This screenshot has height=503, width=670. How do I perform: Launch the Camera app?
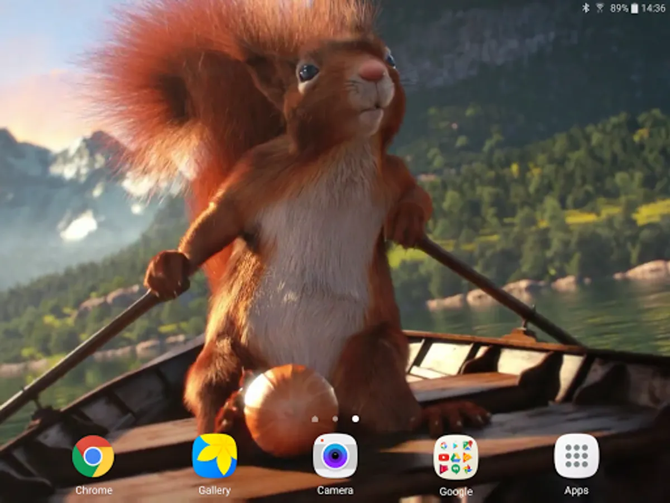(335, 456)
